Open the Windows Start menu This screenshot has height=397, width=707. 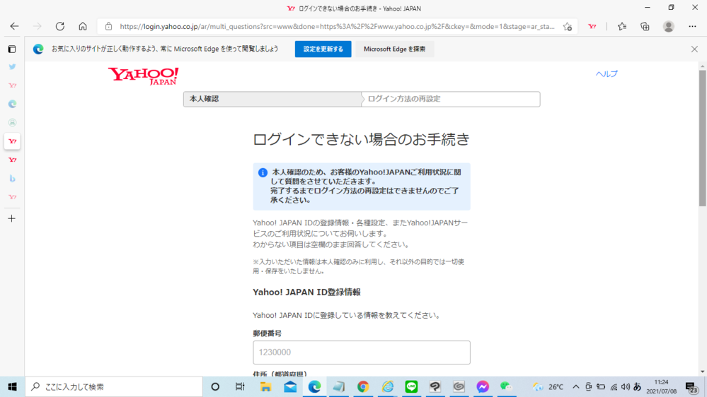(x=12, y=386)
